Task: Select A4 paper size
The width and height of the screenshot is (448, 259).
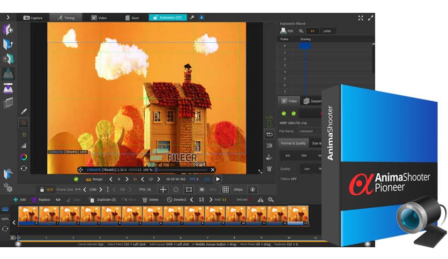Action: coord(312,31)
